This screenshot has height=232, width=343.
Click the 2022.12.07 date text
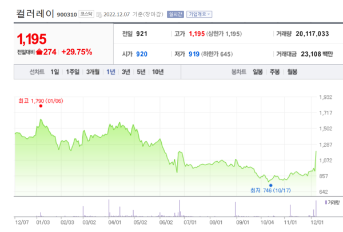117,14
